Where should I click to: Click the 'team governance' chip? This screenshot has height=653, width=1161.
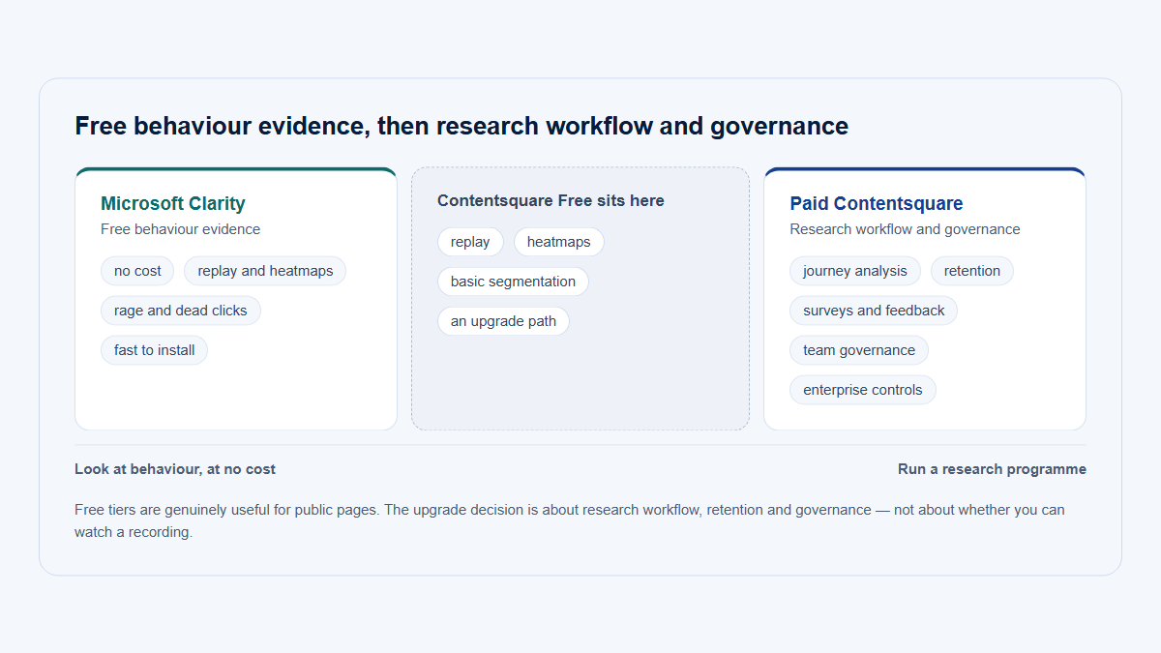[x=859, y=350]
